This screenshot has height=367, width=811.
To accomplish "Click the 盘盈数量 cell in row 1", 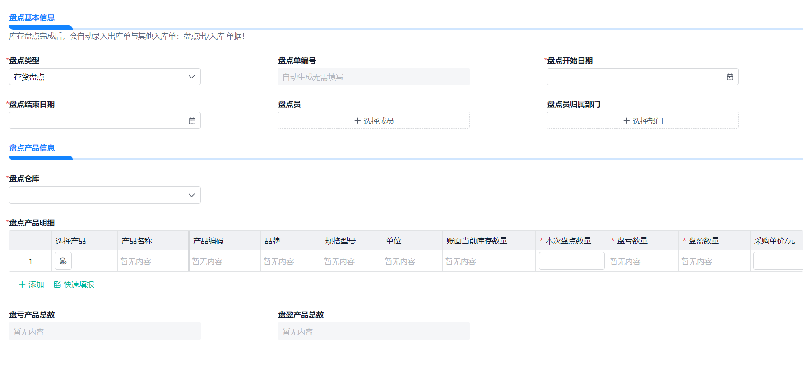I will tap(714, 261).
